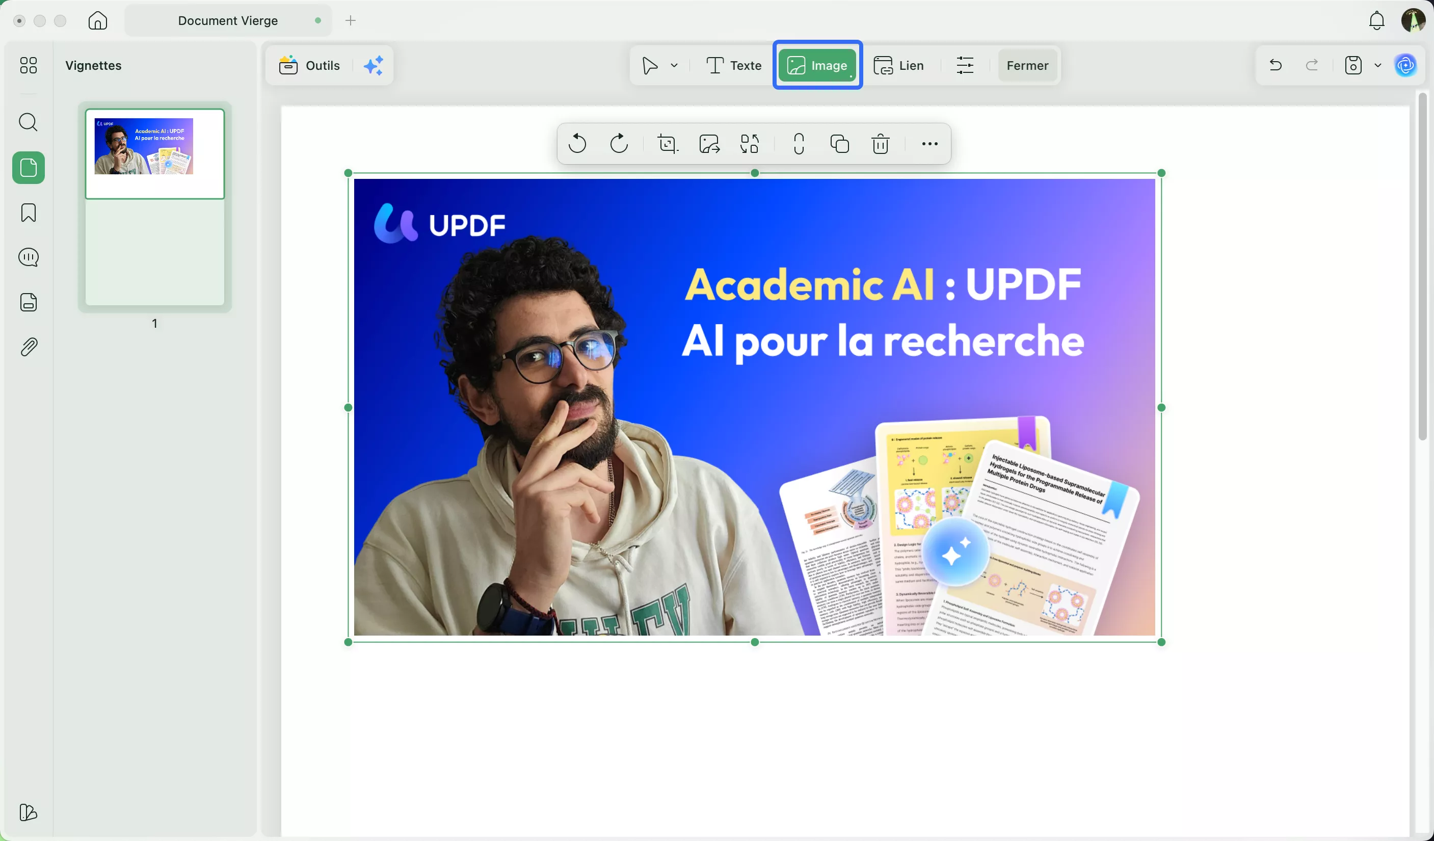Select page 1 thumbnail in Vignettes
Screen dimensions: 1434x841
(x=155, y=153)
